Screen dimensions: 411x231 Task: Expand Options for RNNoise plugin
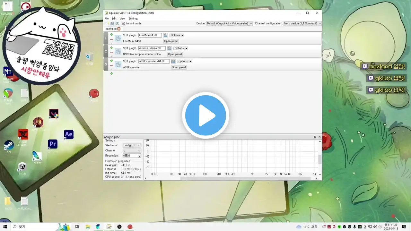(x=181, y=48)
